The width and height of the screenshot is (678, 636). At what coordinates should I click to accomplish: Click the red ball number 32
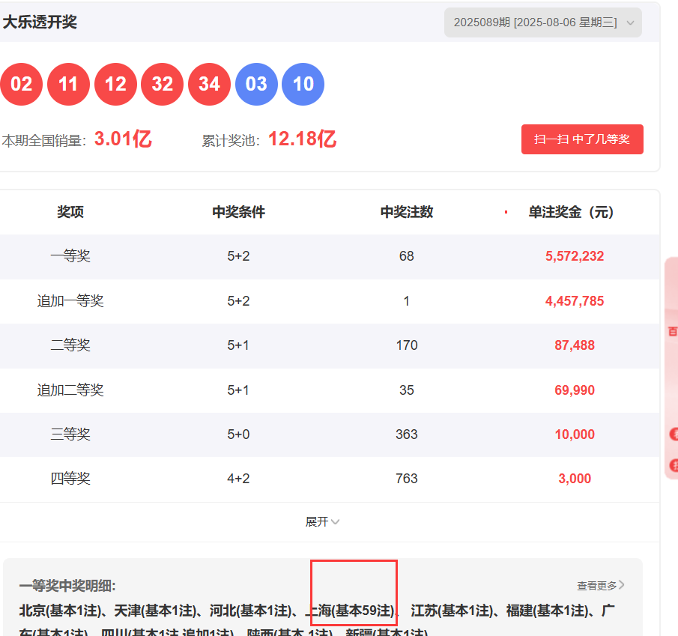162,84
